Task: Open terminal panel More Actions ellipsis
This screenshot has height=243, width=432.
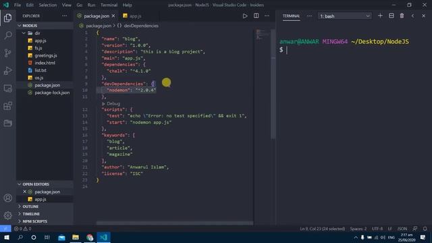Action: tap(309, 16)
